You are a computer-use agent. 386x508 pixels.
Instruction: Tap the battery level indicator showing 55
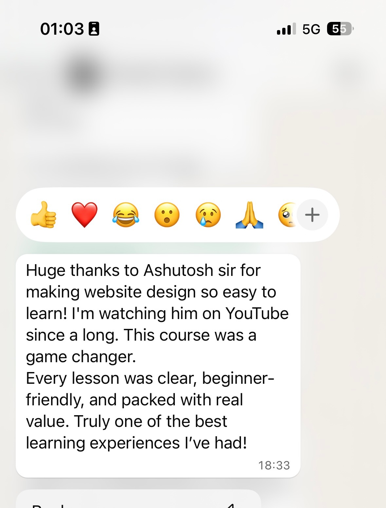click(x=340, y=29)
